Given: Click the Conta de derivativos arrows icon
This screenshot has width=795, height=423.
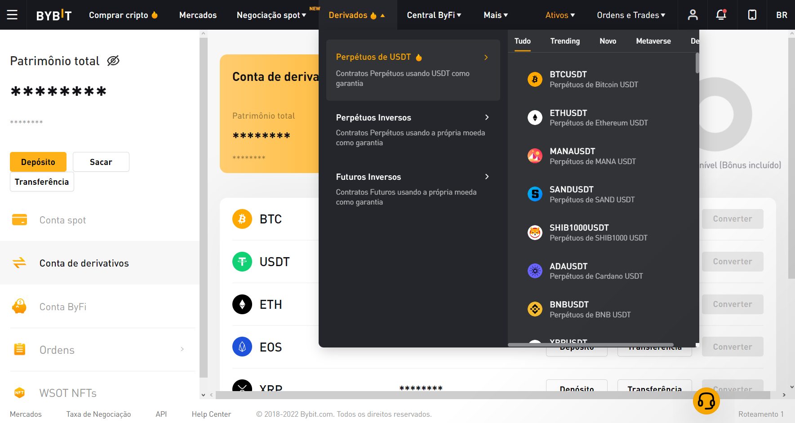Looking at the screenshot, I should (19, 263).
